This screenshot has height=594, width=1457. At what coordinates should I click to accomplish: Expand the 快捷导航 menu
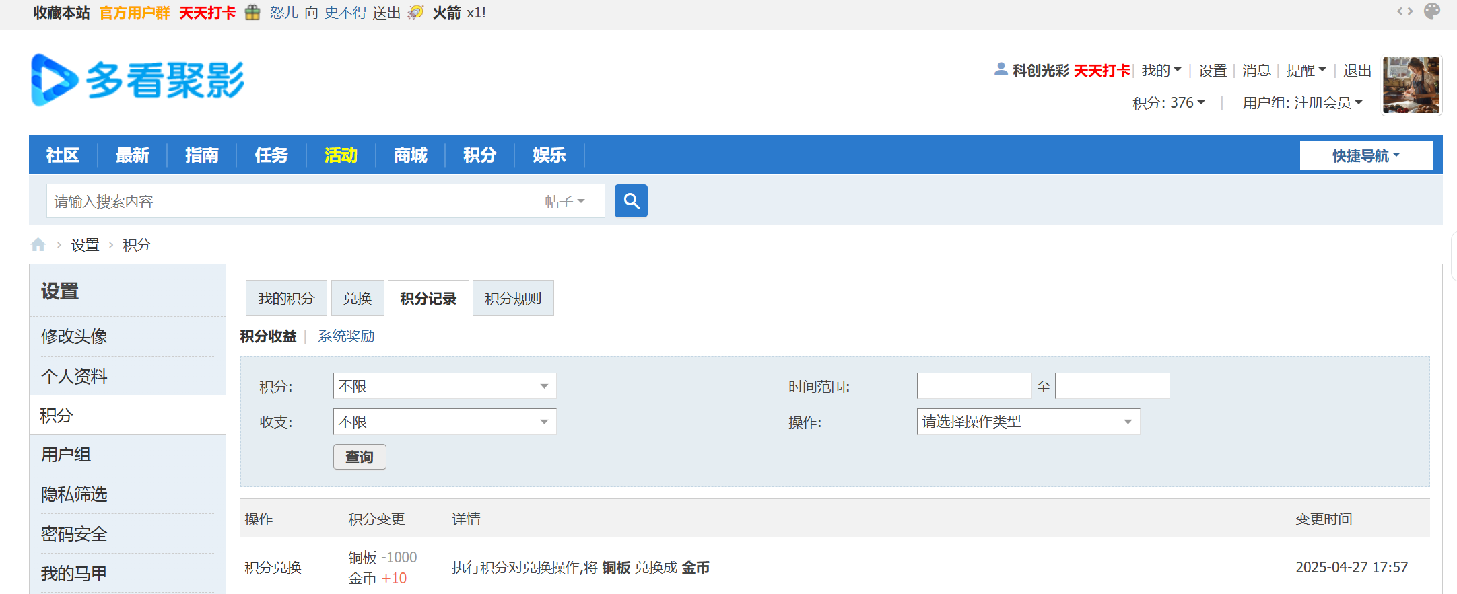point(1365,155)
